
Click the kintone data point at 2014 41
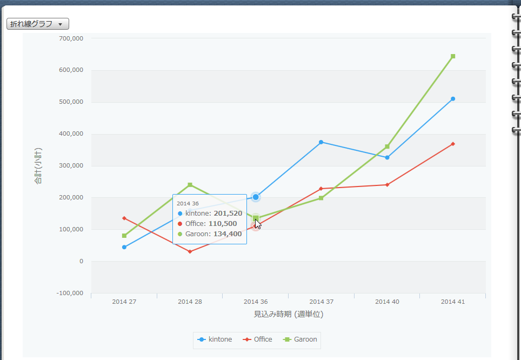click(453, 99)
